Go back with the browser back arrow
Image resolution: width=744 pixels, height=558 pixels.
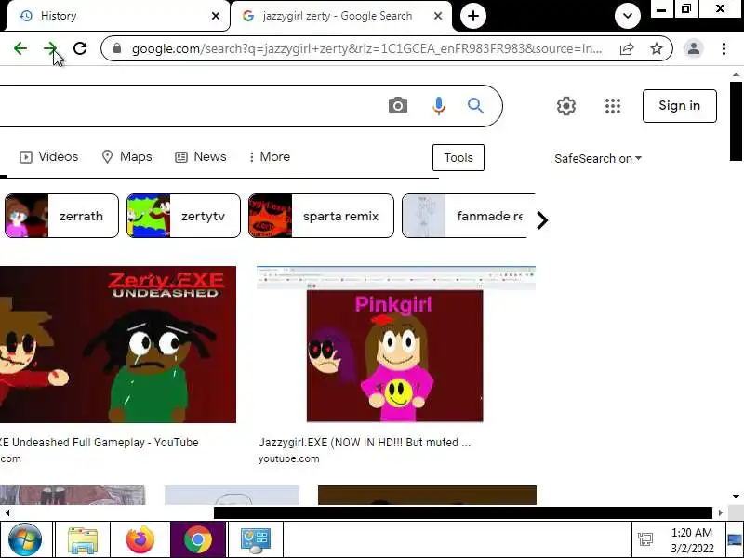(20, 48)
